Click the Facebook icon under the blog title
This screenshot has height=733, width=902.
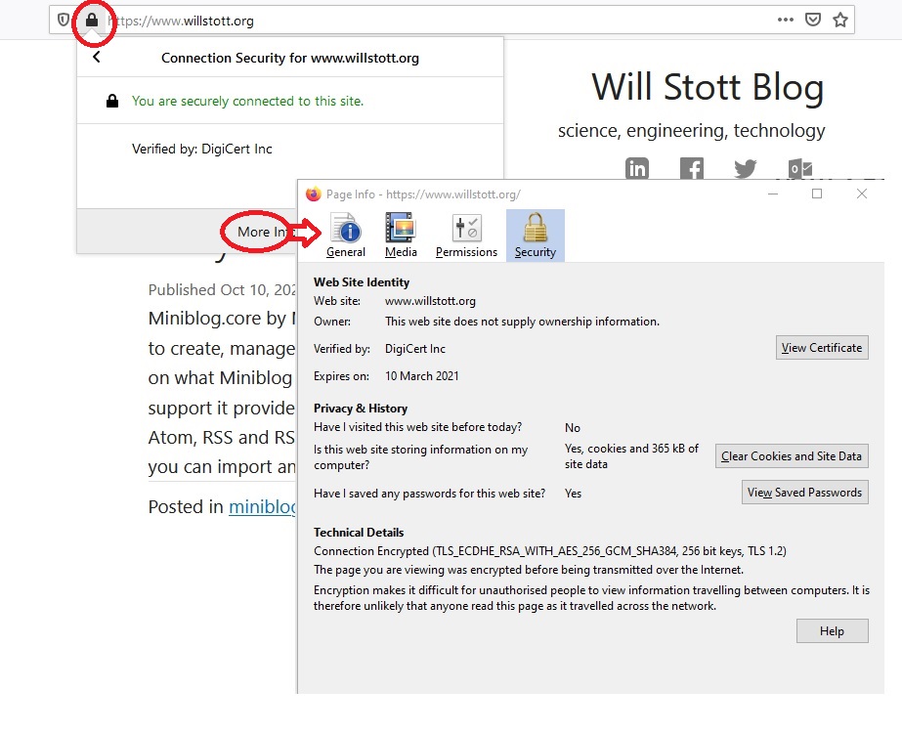click(692, 168)
